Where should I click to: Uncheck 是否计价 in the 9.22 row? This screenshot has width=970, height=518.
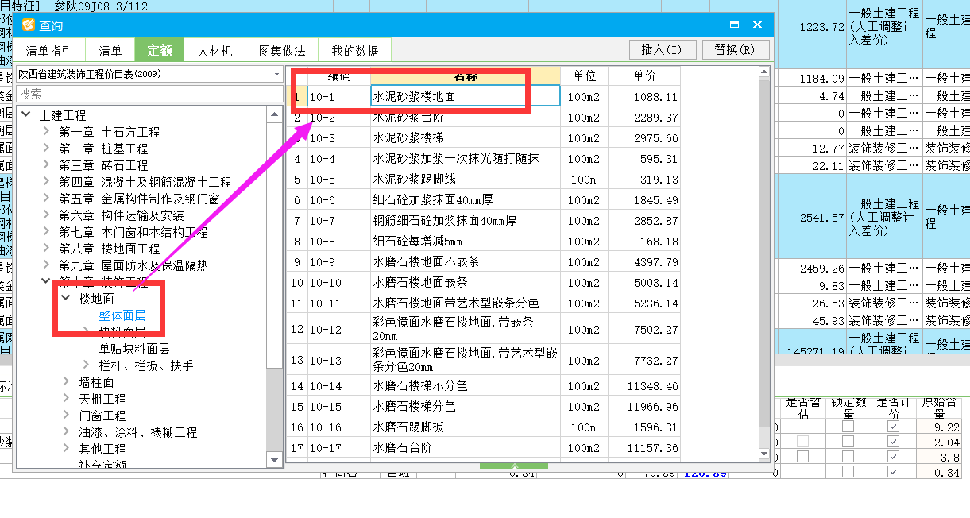click(x=894, y=427)
